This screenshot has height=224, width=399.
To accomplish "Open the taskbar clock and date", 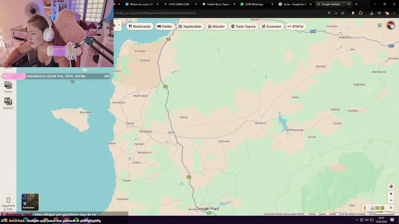I will (x=382, y=220).
